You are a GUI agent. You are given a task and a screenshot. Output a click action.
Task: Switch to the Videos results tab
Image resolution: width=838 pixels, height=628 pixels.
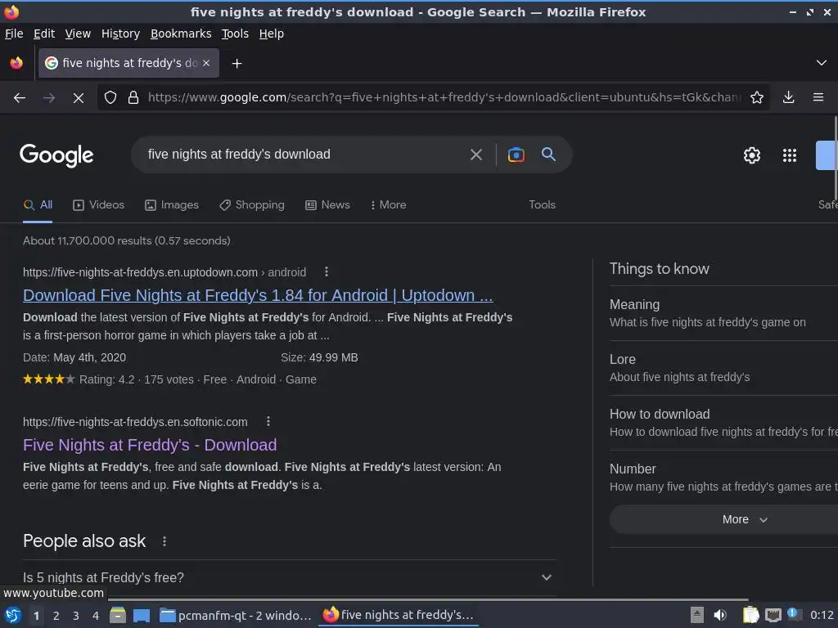point(98,205)
